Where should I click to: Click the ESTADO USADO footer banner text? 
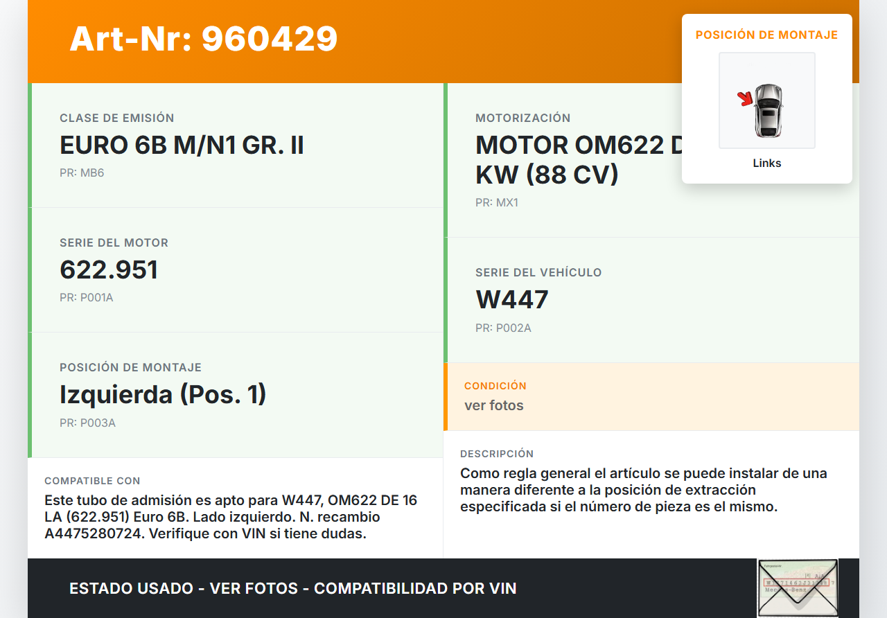click(x=293, y=588)
